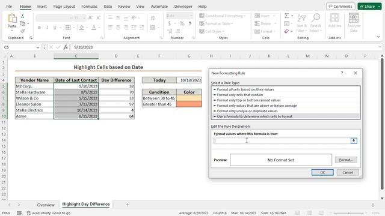This screenshot has width=385, height=216.
Task: Expand the Insert cells dropdown
Action: click(274, 16)
